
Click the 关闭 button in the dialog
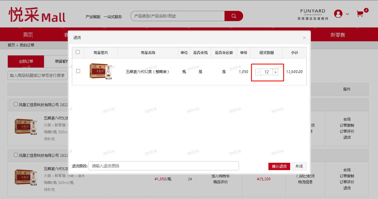[299, 166]
